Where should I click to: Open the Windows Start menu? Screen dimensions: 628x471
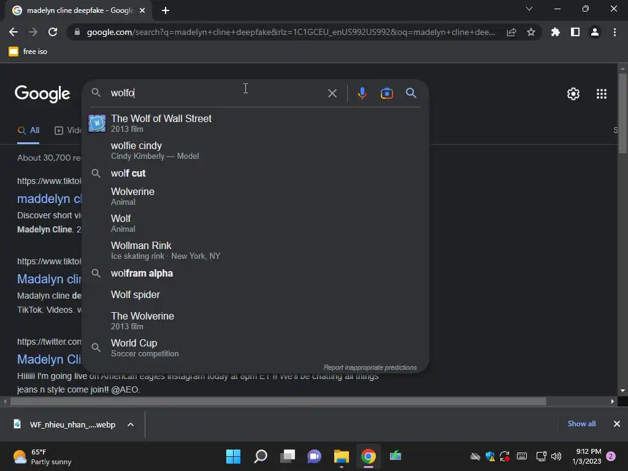[233, 456]
